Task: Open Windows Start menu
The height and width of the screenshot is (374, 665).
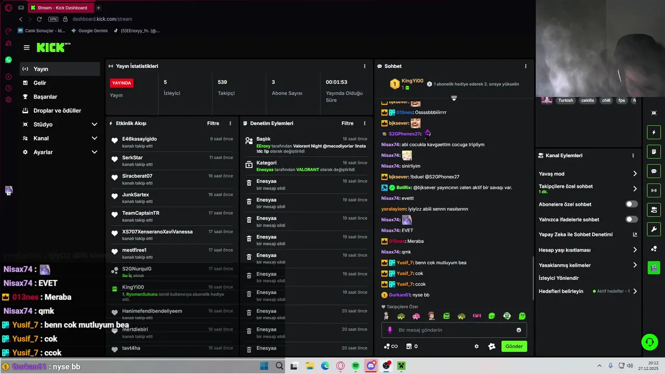Action: (264, 366)
